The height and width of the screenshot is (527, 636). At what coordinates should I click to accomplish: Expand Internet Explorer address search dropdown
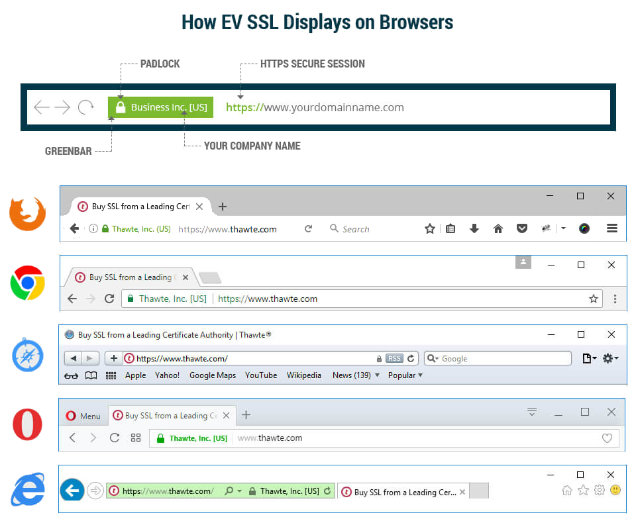click(239, 491)
